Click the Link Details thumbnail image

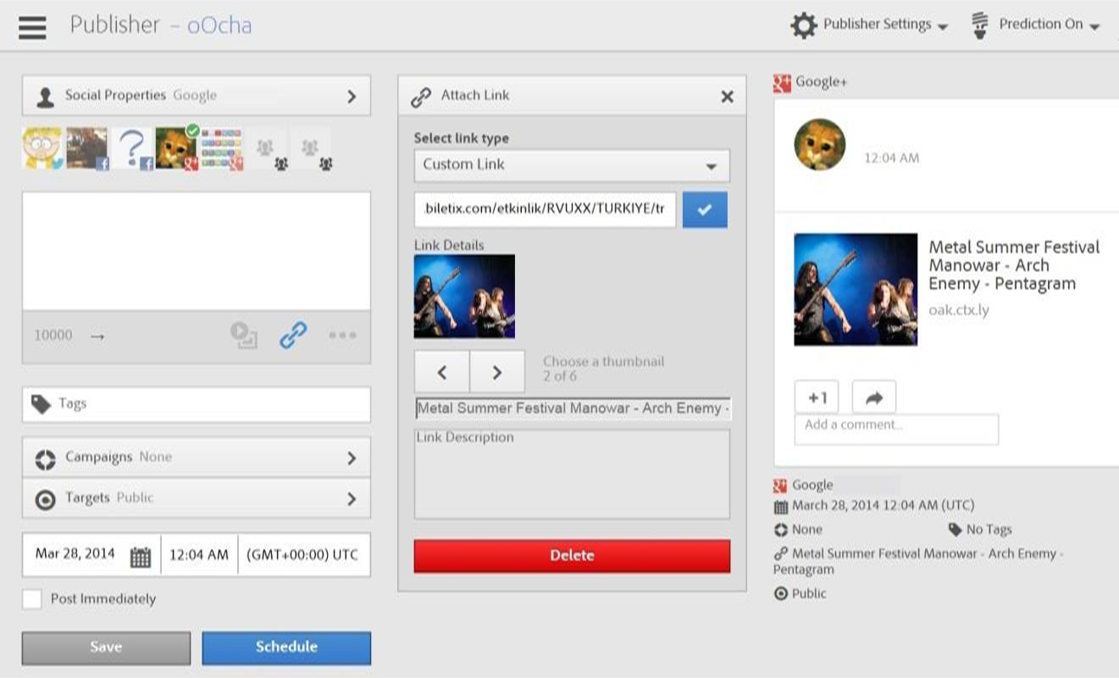tap(464, 297)
